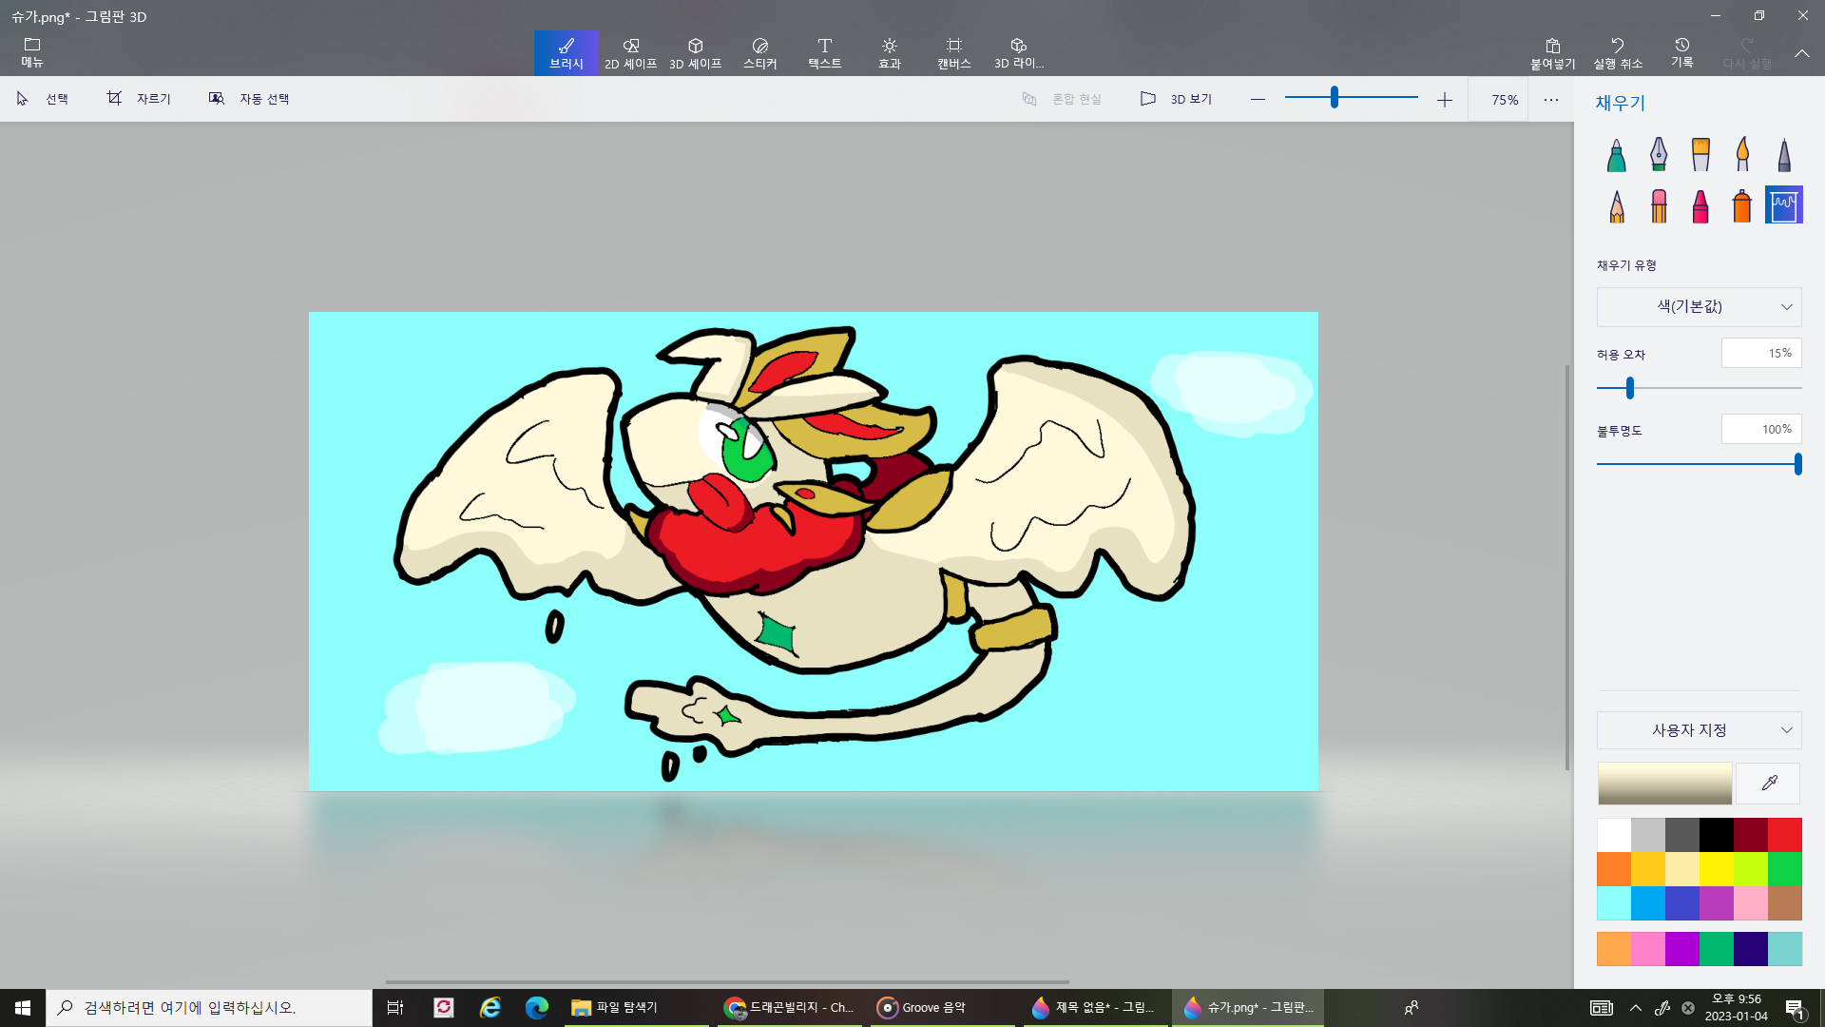Click the 허용 오차 15% field
This screenshot has height=1027, width=1825.
(1760, 353)
